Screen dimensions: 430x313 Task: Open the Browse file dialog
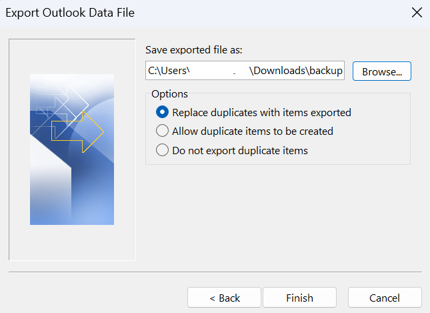[381, 71]
